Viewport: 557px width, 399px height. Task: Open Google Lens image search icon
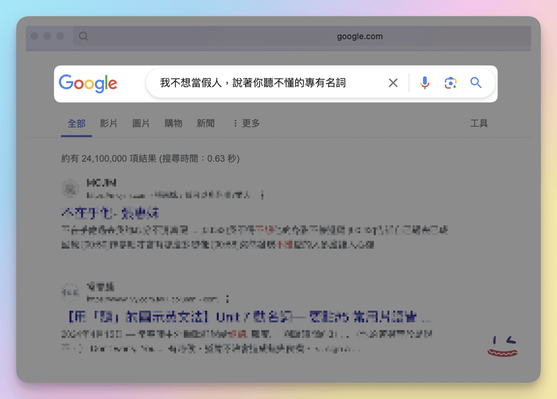pos(450,83)
